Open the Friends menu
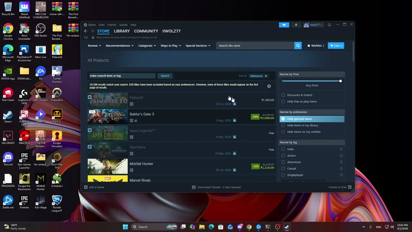 coord(112,25)
